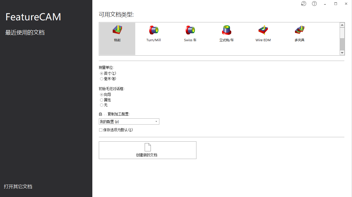Image resolution: width=352 pixels, height=197 pixels.
Task: Select 无 for initial stock dialog
Action: [104, 105]
